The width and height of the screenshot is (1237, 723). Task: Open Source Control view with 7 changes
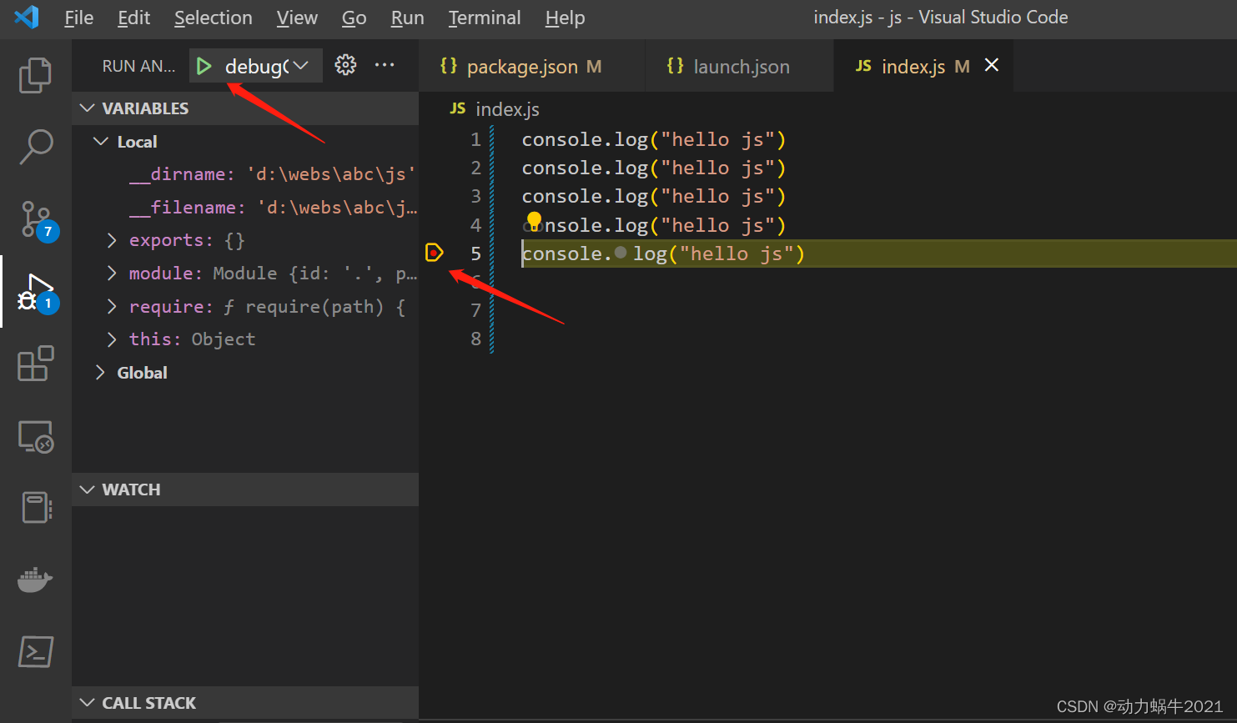(37, 220)
